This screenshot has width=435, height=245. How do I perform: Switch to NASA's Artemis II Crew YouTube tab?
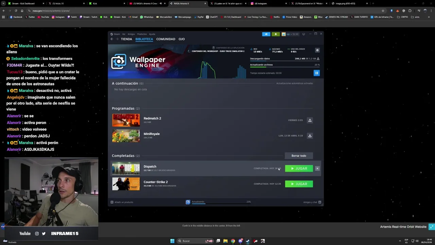tap(147, 3)
